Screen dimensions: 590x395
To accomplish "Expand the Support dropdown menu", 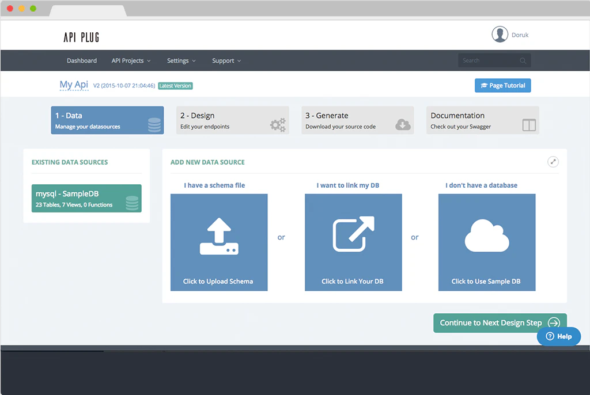I will [x=226, y=60].
